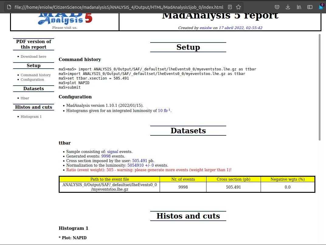Click 'set ttbar.xsection = 505.491' command line
Image resolution: width=326 pixels, height=245 pixels.
tap(94, 78)
